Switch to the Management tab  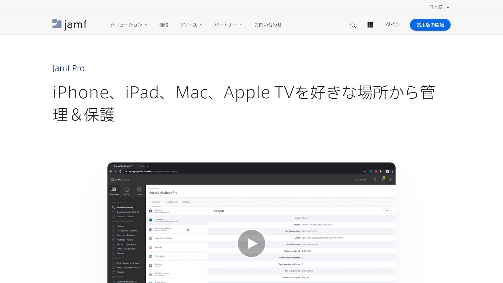pos(172,202)
